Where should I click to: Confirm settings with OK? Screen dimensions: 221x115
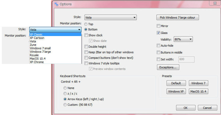[186, 108]
